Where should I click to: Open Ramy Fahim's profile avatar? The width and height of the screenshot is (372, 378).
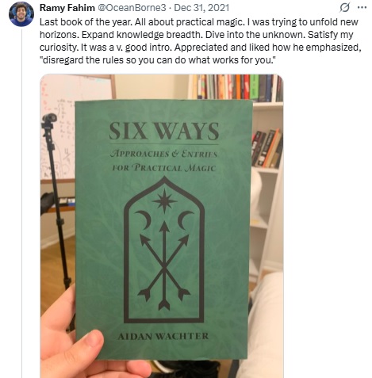point(21,13)
